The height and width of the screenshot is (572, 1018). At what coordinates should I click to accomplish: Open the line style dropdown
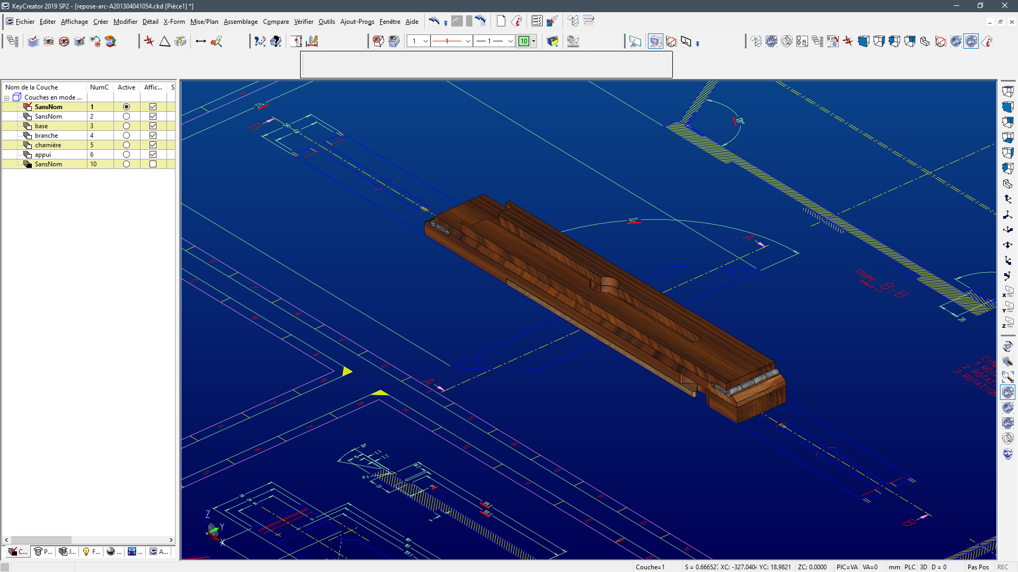468,41
